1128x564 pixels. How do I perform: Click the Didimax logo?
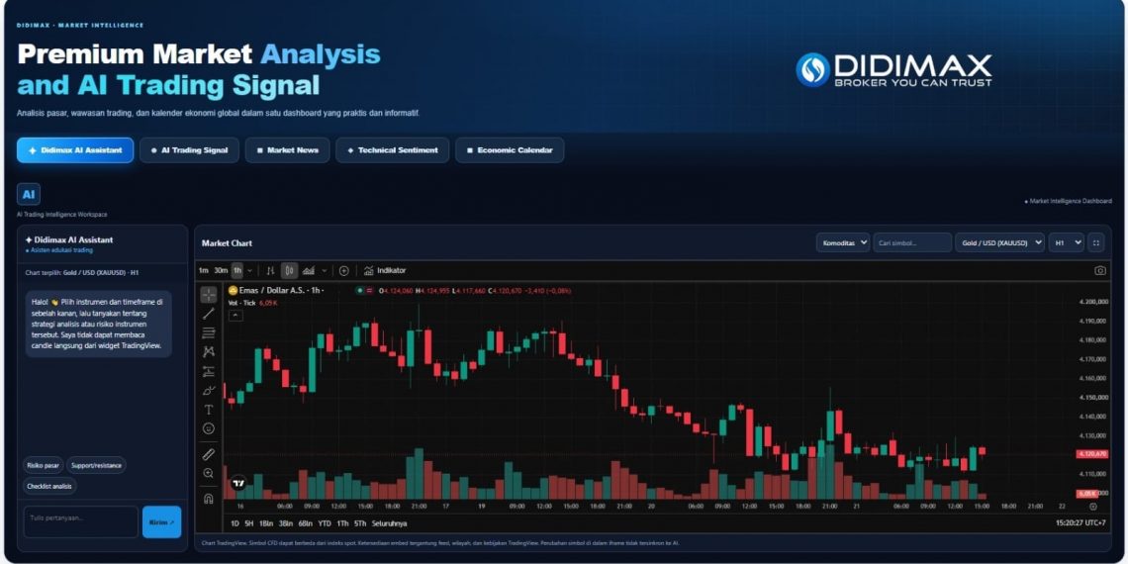(x=893, y=70)
